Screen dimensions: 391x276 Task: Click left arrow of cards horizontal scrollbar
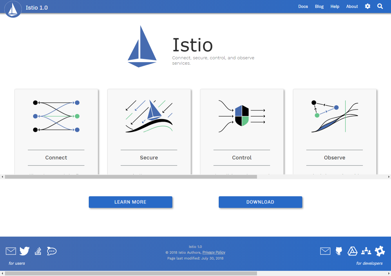[2, 177]
